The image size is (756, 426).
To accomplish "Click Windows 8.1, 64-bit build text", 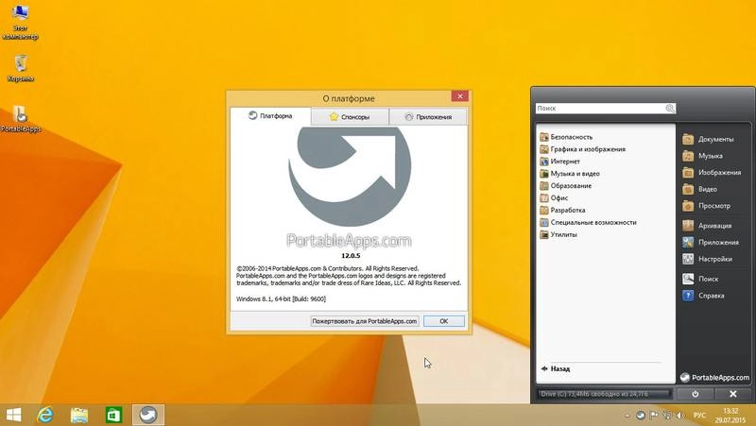I will (281, 298).
